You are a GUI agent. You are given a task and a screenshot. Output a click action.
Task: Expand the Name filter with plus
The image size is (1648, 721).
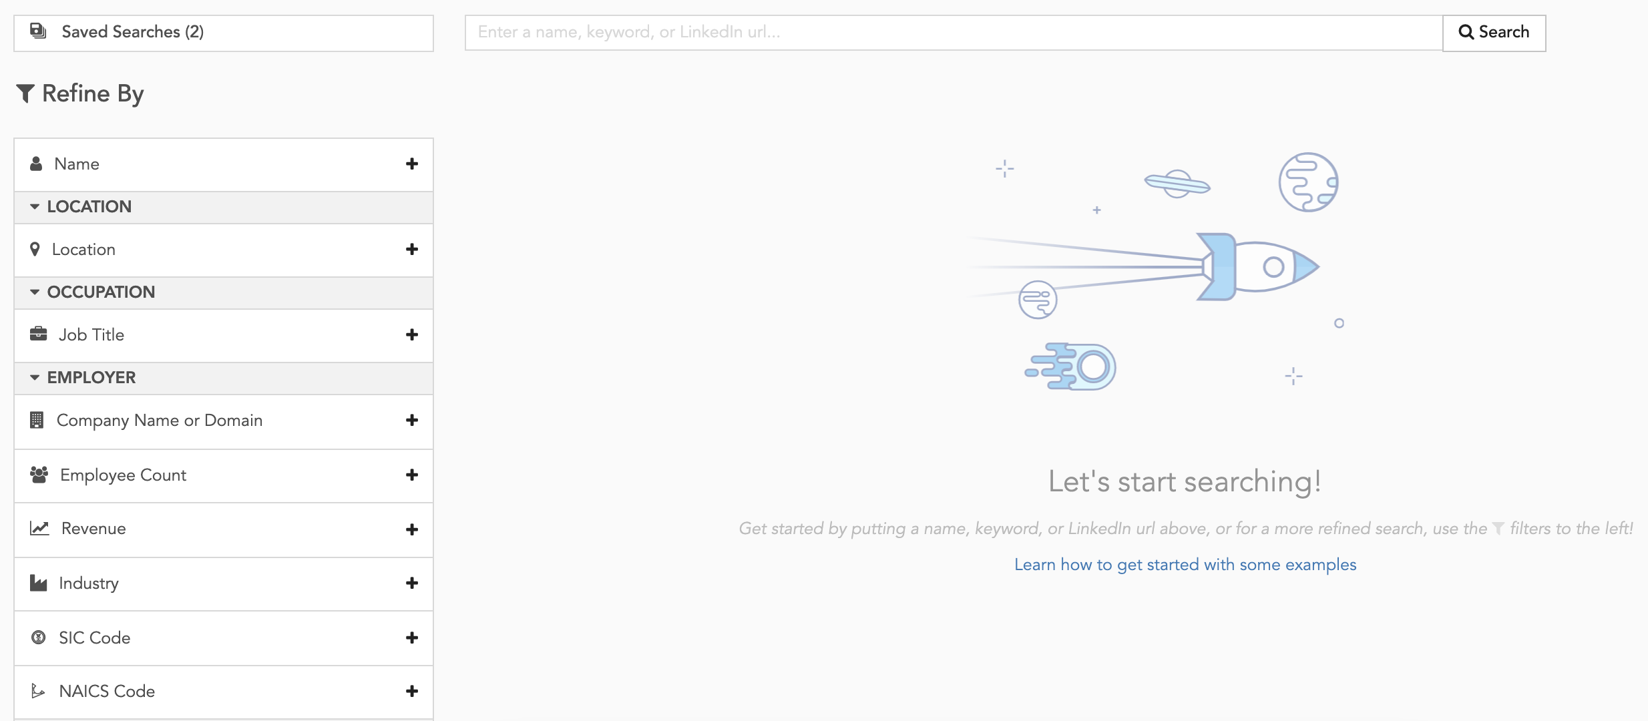412,164
